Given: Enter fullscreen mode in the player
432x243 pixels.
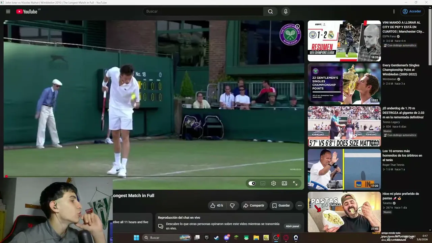Looking at the screenshot, I should [295, 183].
